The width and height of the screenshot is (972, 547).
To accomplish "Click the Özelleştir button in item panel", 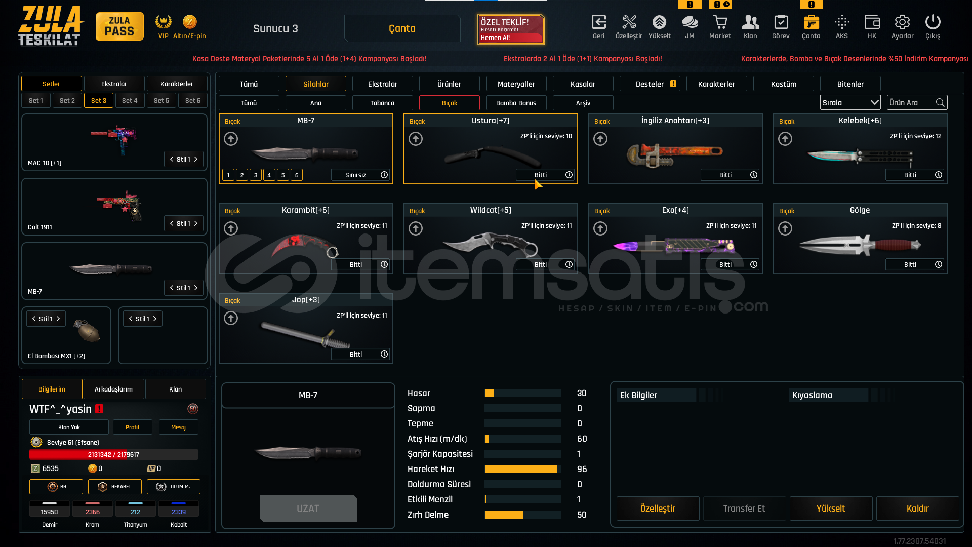I will [658, 509].
